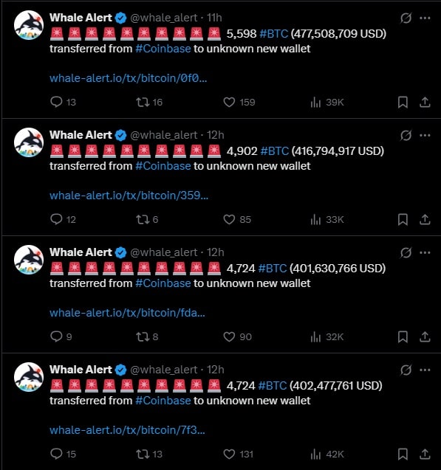Click @whale_alert handle on third tweet
The height and width of the screenshot is (470, 441).
(164, 252)
